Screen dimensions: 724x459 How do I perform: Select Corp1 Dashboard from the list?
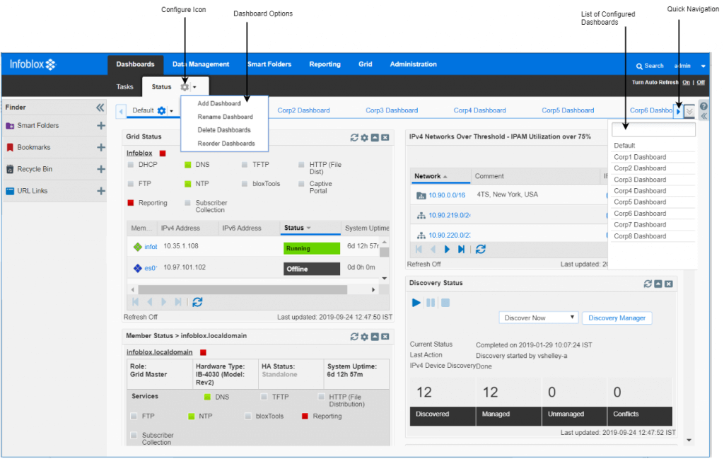pos(640,157)
